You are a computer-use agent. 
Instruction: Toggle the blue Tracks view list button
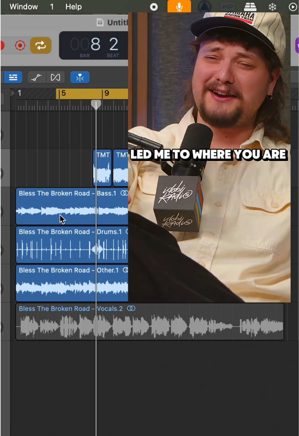pos(13,78)
